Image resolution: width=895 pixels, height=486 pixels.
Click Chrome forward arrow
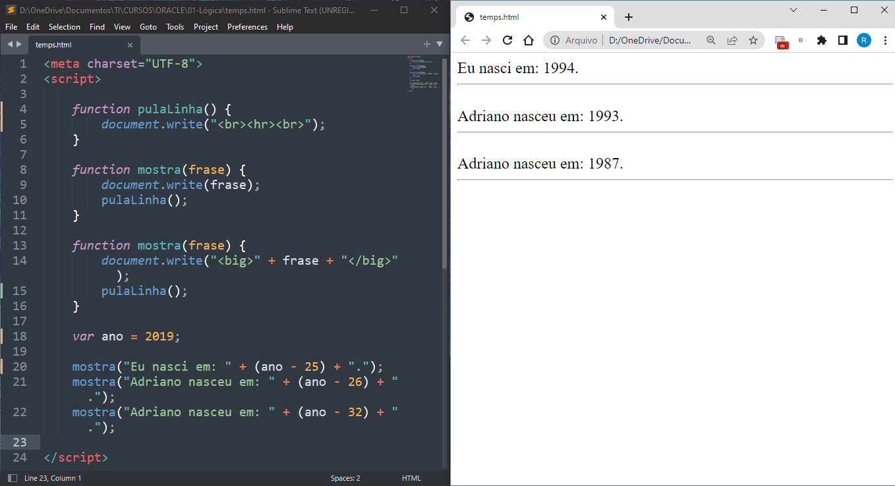[x=486, y=40]
